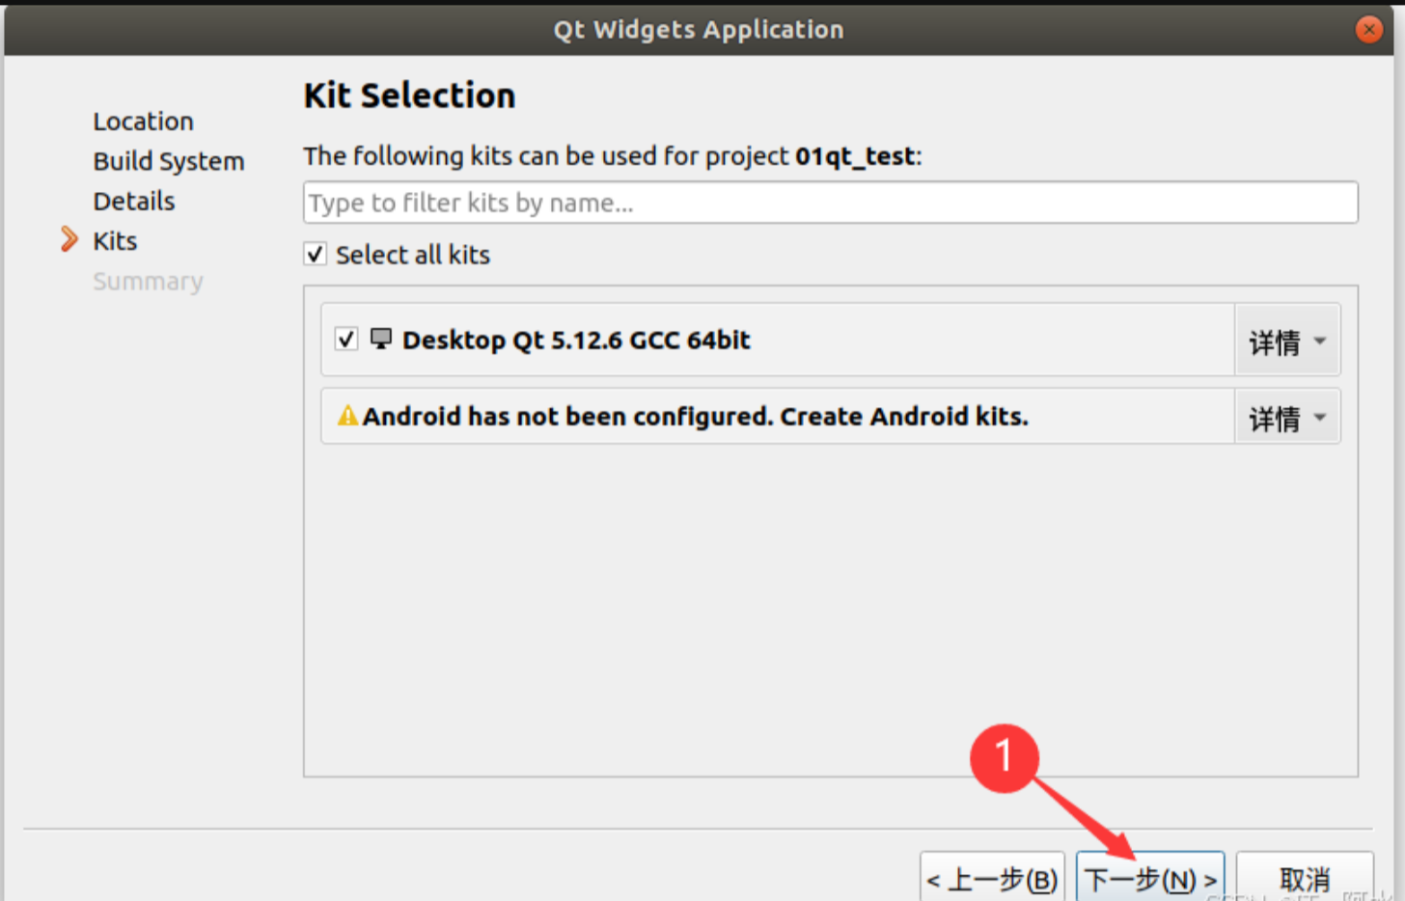
Task: Go to the Location wizard step
Action: pyautogui.click(x=143, y=122)
